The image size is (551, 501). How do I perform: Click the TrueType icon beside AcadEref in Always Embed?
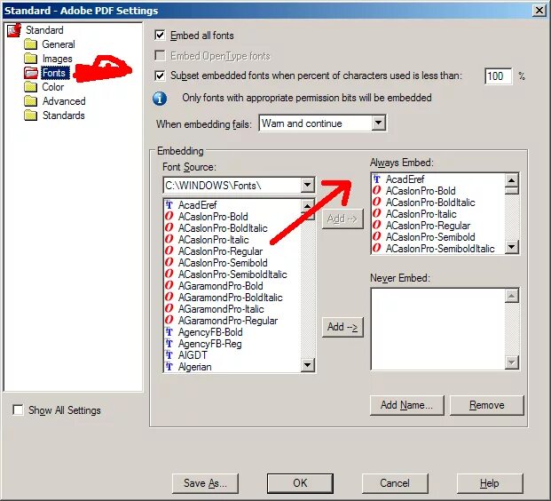click(x=377, y=179)
